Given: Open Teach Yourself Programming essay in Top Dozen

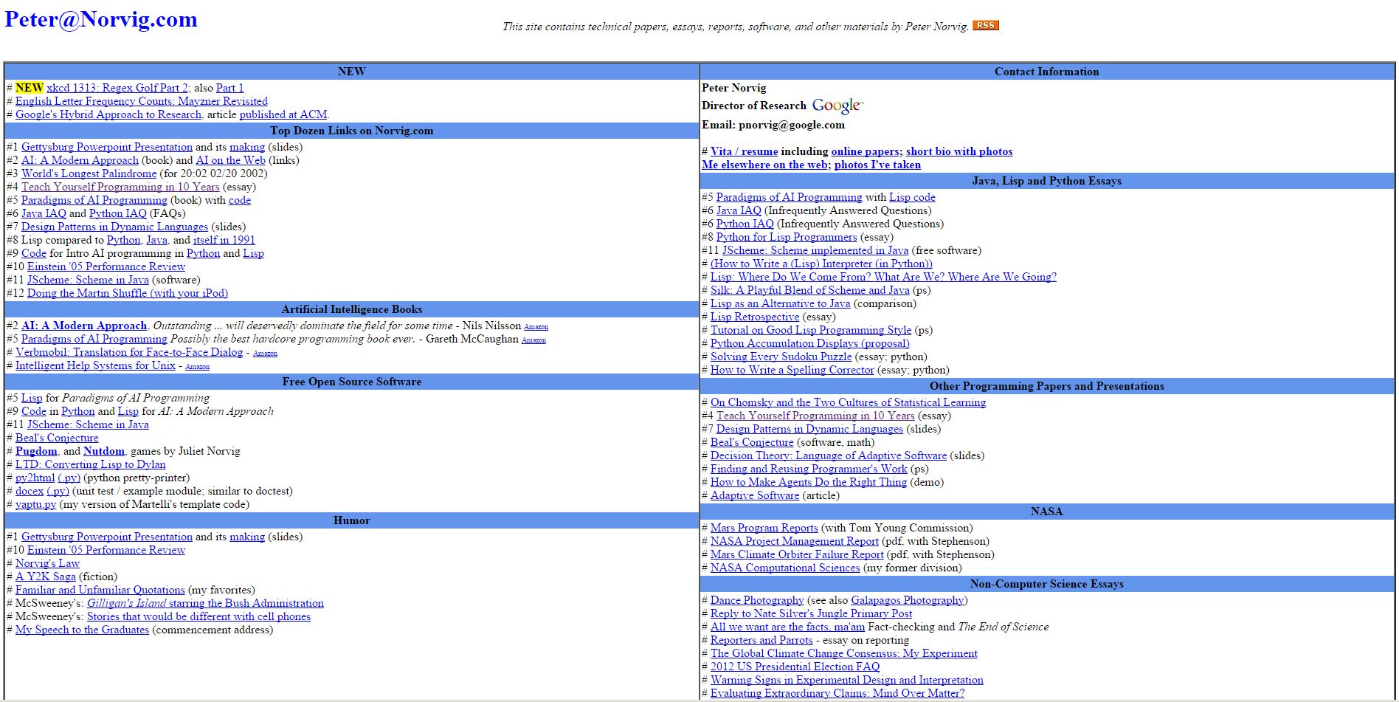Looking at the screenshot, I should tap(120, 187).
